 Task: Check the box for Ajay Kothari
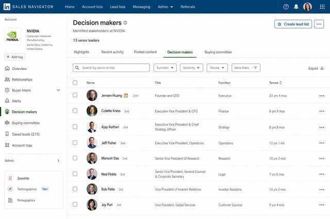[75, 126]
